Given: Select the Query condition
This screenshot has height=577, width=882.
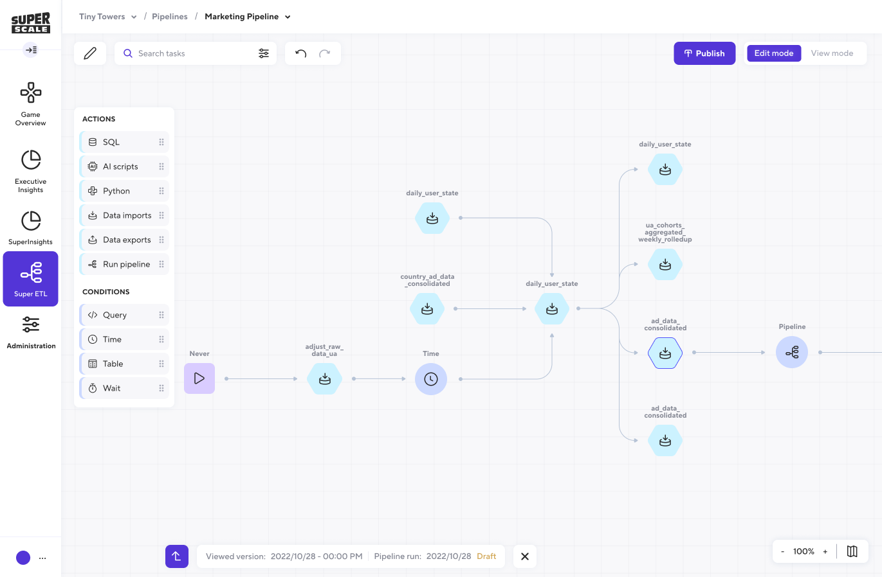Looking at the screenshot, I should click(x=124, y=315).
